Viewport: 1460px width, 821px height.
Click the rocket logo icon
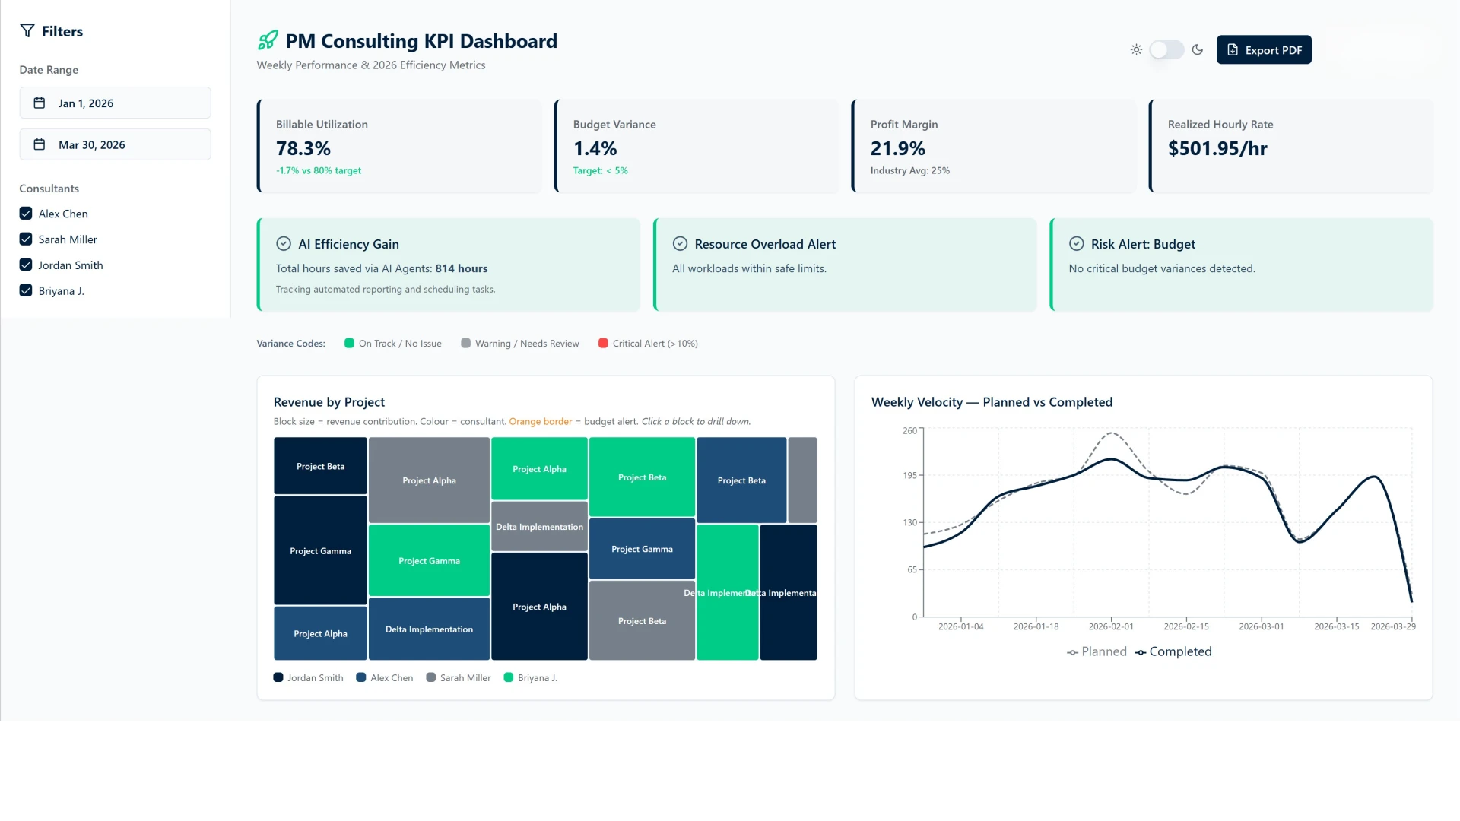(268, 40)
